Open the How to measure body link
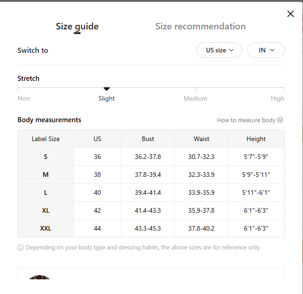The width and height of the screenshot is (303, 294). pyautogui.click(x=246, y=120)
